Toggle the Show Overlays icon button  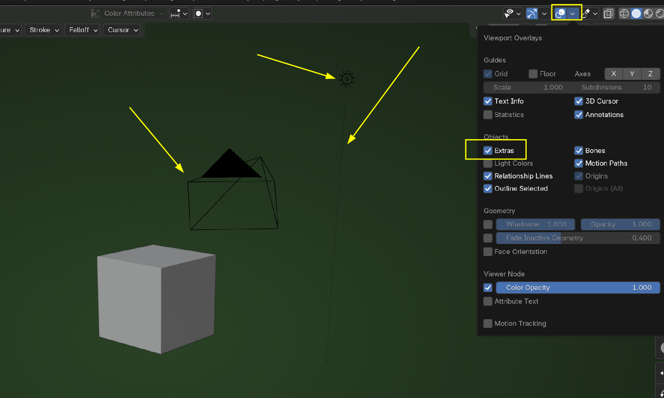(x=560, y=13)
